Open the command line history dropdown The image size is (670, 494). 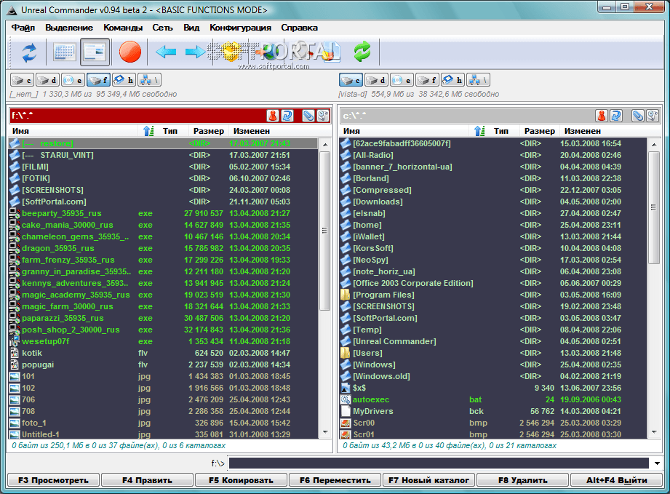657,463
